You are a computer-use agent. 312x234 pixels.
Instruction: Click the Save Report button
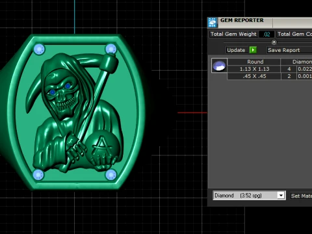click(289, 50)
